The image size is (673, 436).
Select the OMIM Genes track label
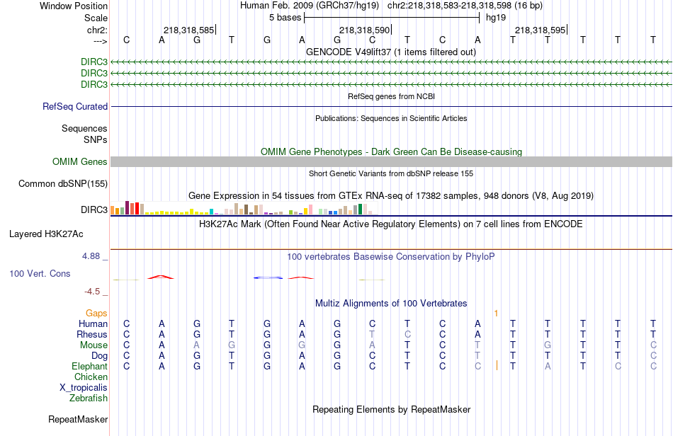coord(79,161)
